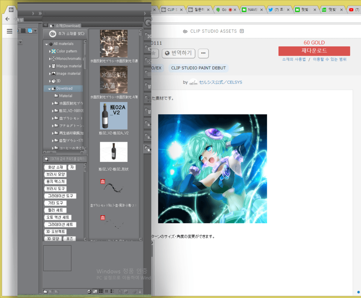
Task: Select the 瓶02A_V2 bottle thumbnail
Action: (x=114, y=116)
